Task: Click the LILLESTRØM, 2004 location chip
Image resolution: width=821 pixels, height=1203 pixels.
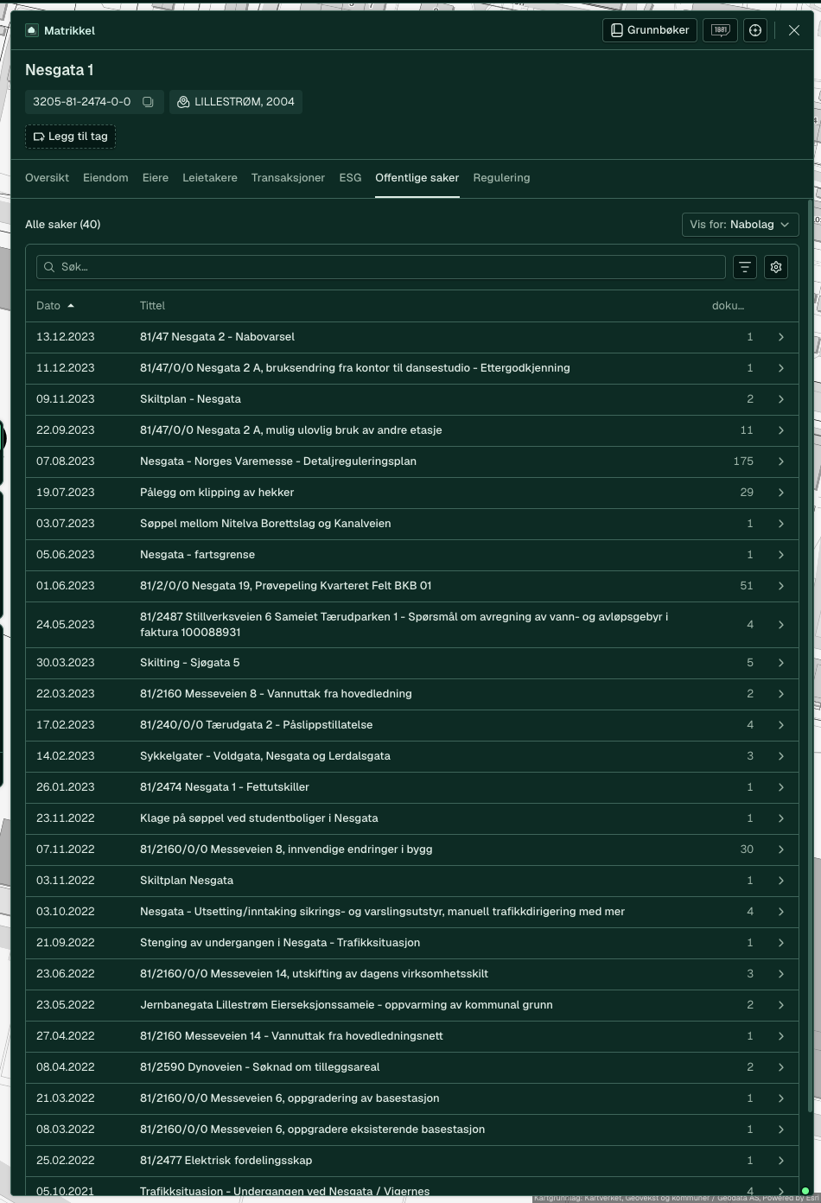Action: click(236, 102)
